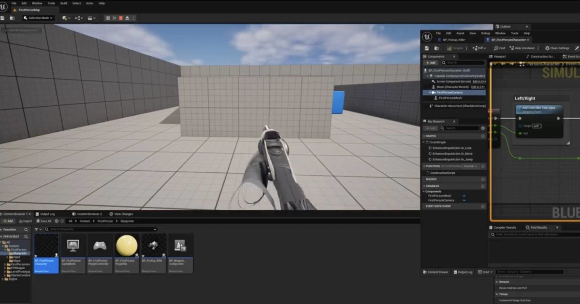Viewport: 580px width, 304px height.
Task: Collapse the GRAPHS section in My Blueprint
Action: coord(424,136)
